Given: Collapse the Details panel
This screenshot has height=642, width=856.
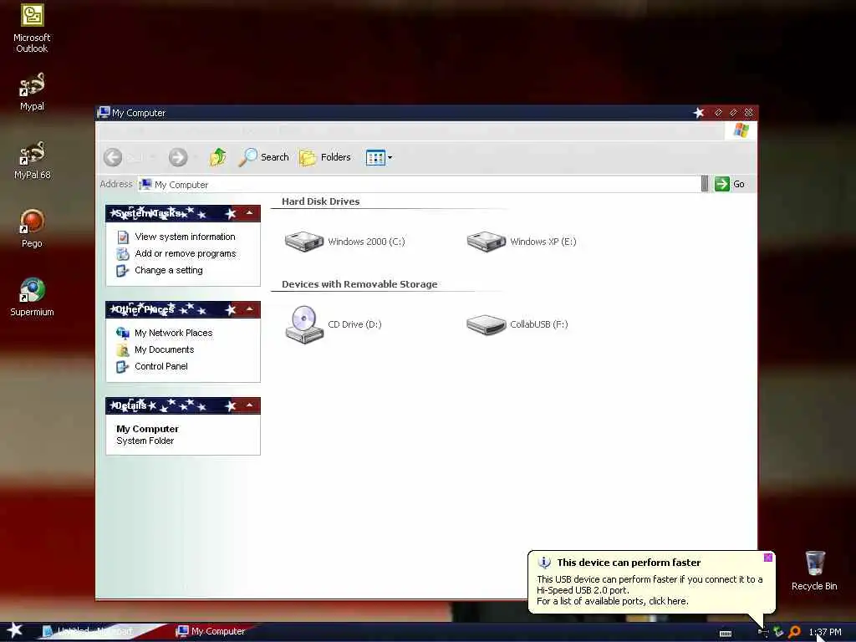Looking at the screenshot, I should click(x=249, y=405).
